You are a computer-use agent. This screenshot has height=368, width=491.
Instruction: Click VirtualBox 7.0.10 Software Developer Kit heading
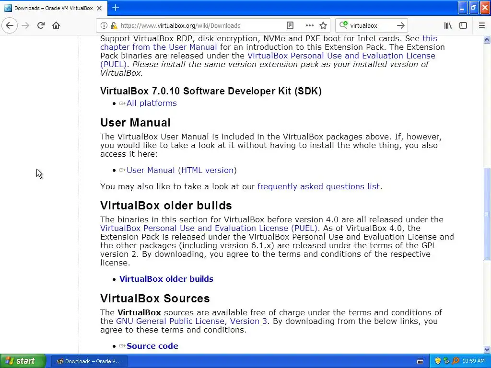click(211, 91)
